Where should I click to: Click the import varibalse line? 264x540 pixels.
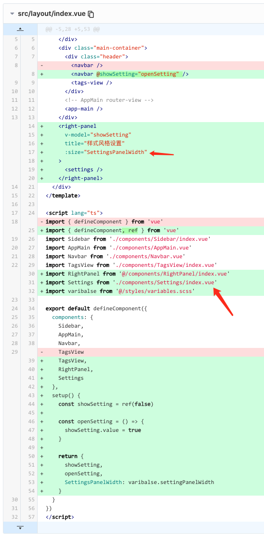tap(151, 291)
